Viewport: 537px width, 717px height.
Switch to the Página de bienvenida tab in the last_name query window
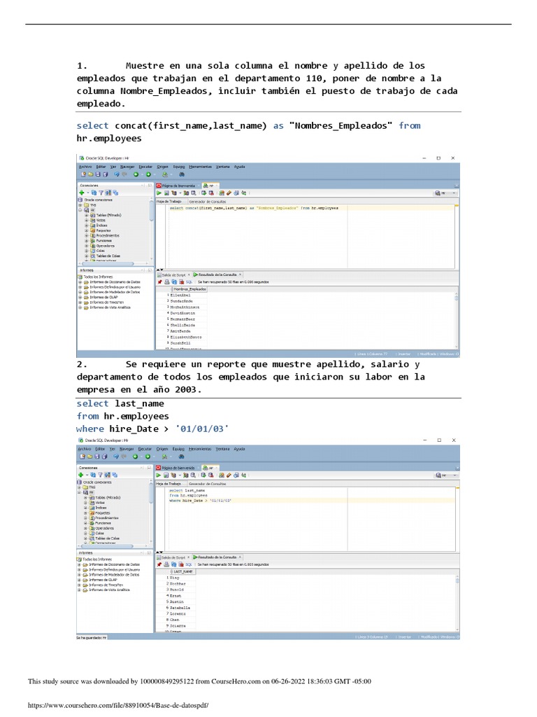click(x=178, y=468)
